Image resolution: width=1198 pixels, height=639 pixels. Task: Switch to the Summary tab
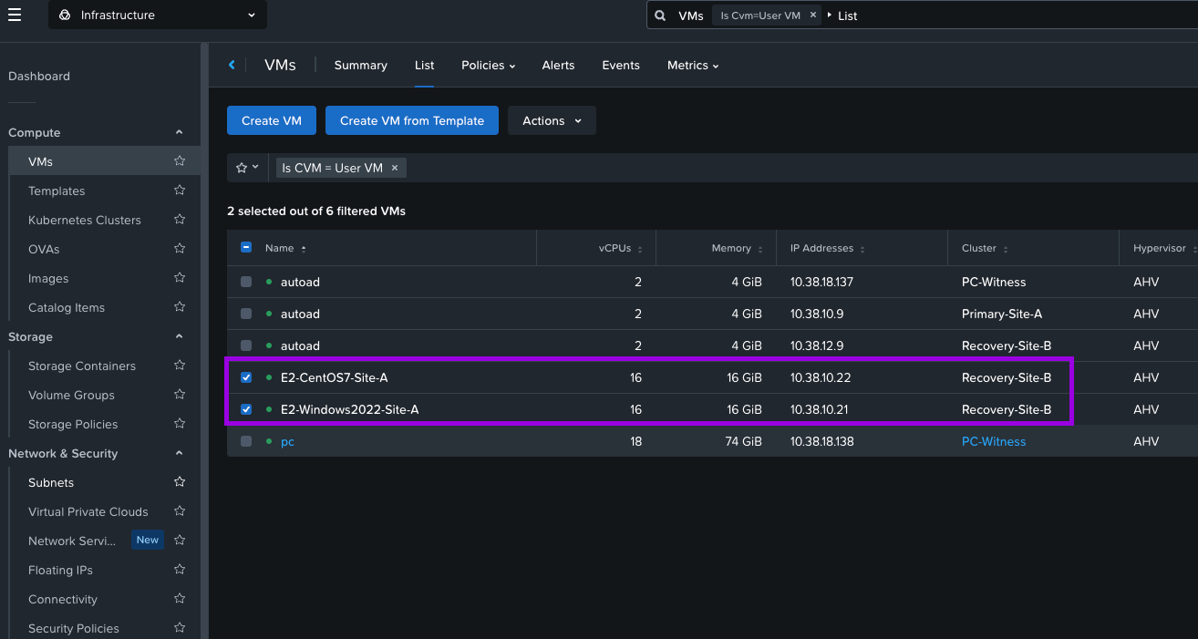point(360,66)
